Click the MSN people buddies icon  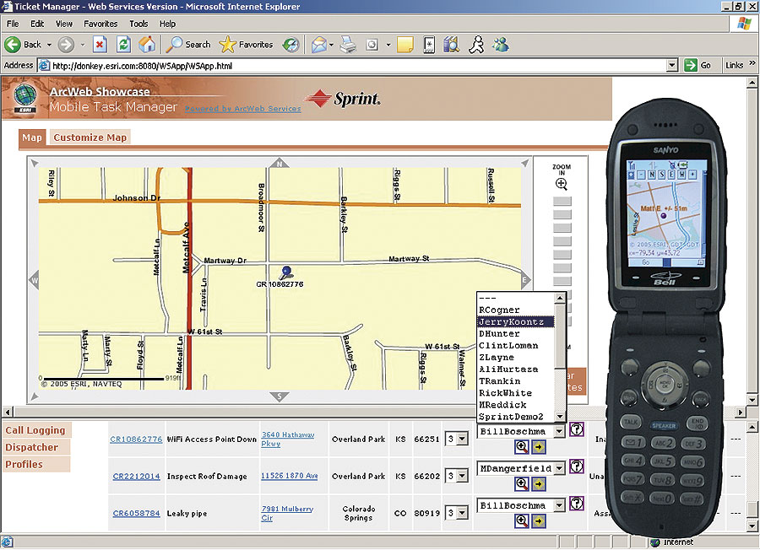pyautogui.click(x=501, y=45)
